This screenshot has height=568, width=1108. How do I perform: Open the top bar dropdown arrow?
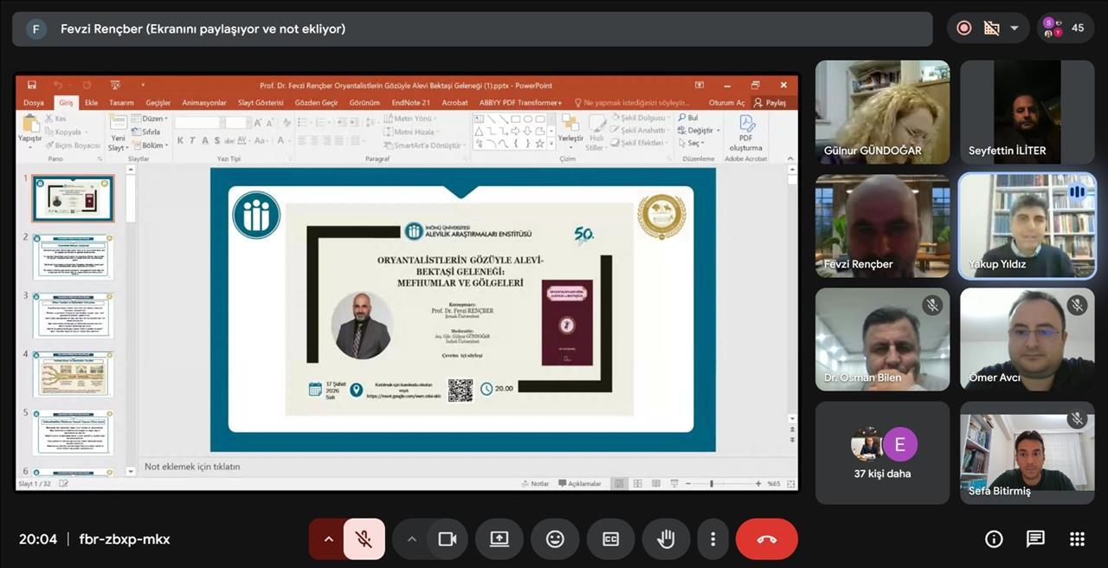pos(1014,28)
